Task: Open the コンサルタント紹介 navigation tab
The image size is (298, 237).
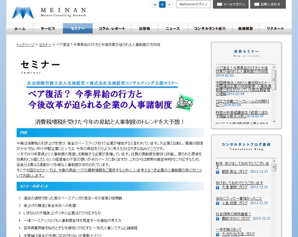Action: [x=210, y=29]
